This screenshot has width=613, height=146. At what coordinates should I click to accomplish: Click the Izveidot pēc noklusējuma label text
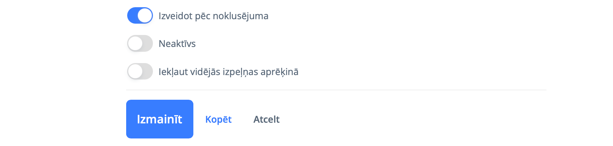point(213,16)
